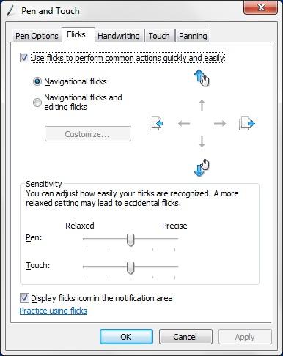Click the gray up arrow in flick diagram
This screenshot has height=356, width=283.
click(x=202, y=105)
